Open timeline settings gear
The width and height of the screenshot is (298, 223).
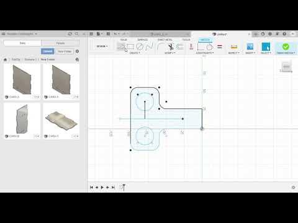click(x=293, y=187)
